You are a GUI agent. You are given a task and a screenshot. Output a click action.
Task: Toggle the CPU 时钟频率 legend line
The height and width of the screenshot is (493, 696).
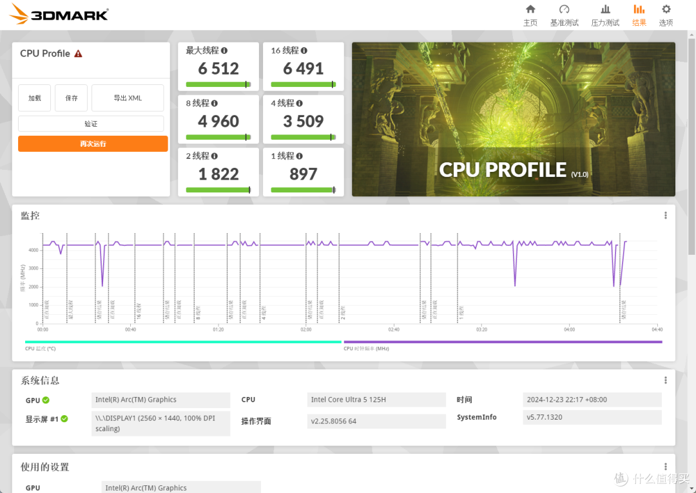(x=503, y=342)
